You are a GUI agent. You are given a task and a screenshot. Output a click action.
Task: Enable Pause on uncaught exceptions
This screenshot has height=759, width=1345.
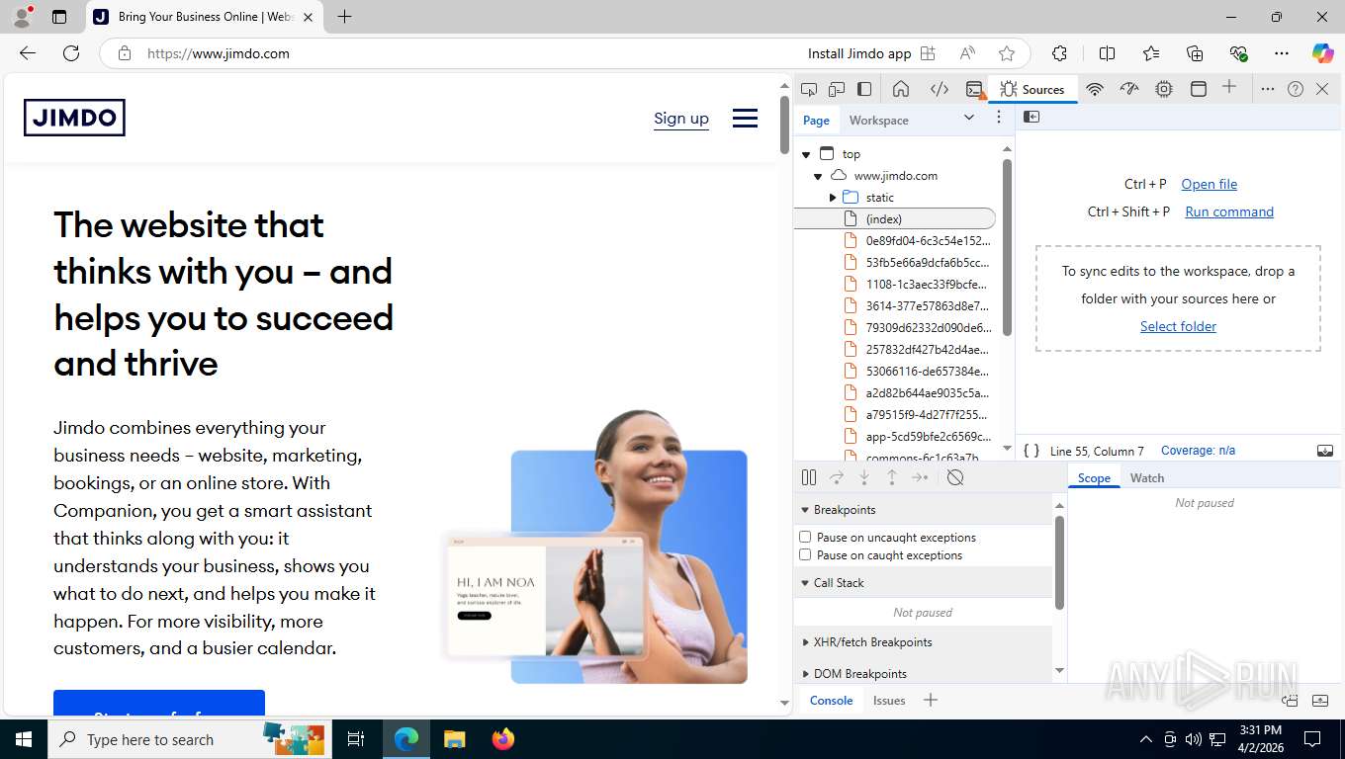tap(805, 537)
